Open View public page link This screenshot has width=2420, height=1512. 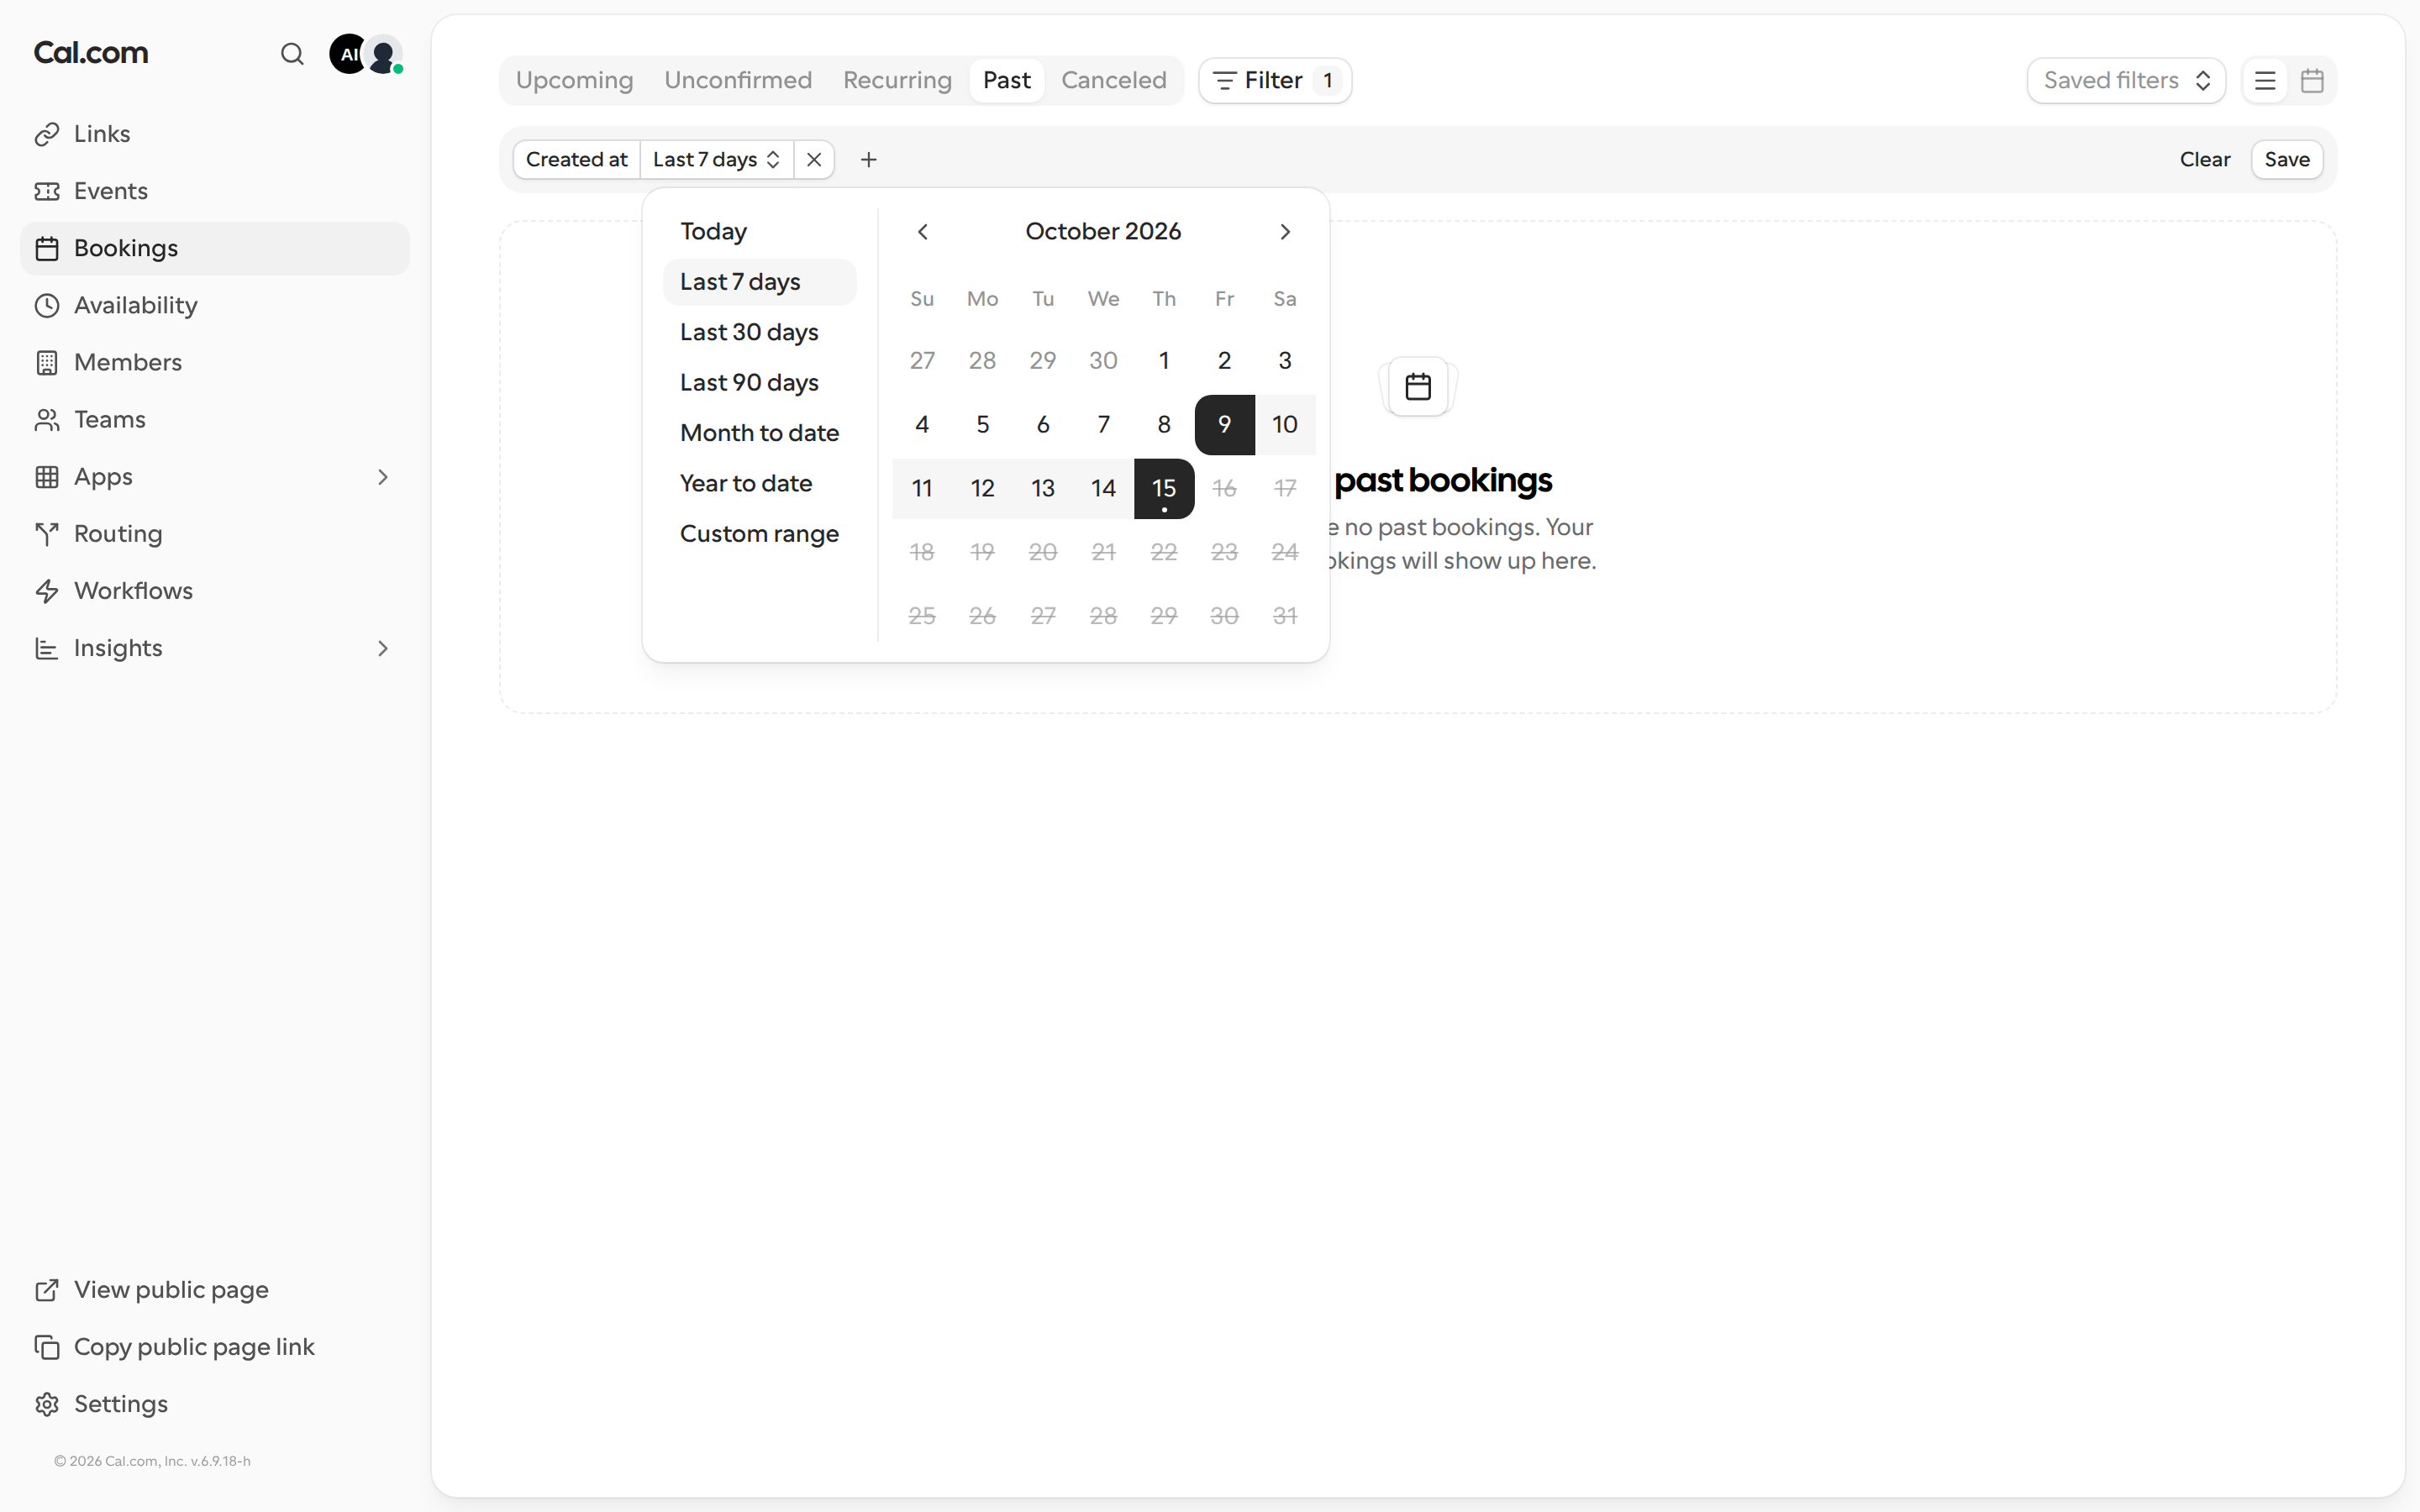(x=215, y=1290)
